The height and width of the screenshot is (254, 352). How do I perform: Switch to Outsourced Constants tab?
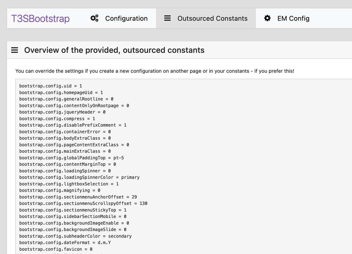pyautogui.click(x=206, y=18)
